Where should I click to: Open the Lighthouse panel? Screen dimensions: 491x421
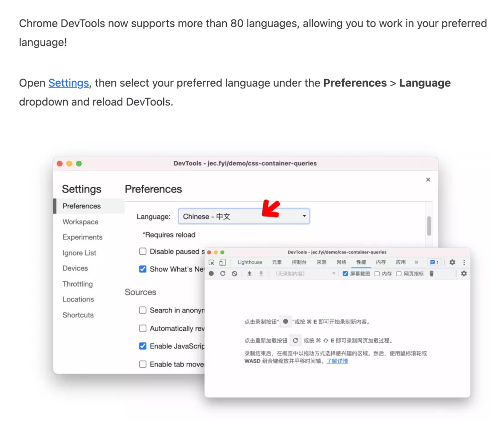250,262
